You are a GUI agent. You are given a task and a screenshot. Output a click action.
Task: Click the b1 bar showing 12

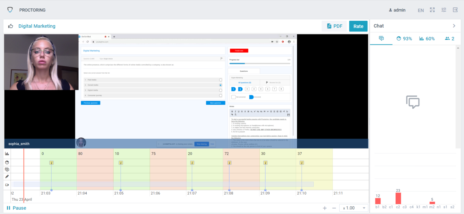[378, 201]
